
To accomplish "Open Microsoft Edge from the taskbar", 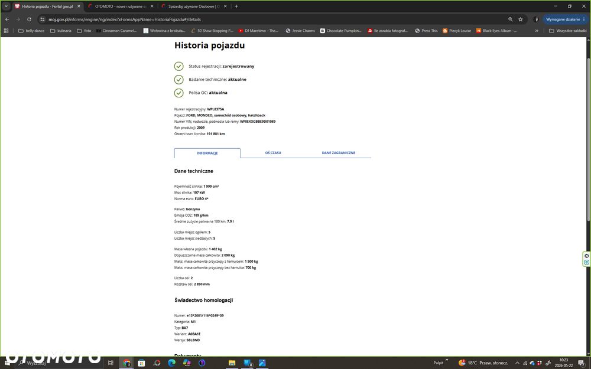I will coord(172,363).
